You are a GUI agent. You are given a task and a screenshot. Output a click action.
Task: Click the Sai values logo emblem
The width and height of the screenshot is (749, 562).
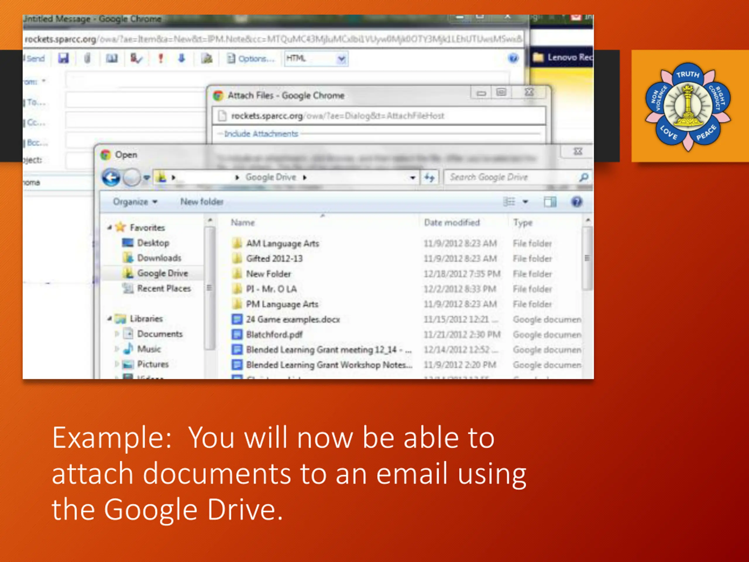(688, 107)
